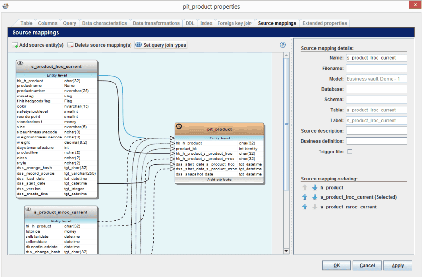This screenshot has height=277, width=422.
Task: Toggle eye icon on s_product_lroc_current entity
Action: (21, 64)
